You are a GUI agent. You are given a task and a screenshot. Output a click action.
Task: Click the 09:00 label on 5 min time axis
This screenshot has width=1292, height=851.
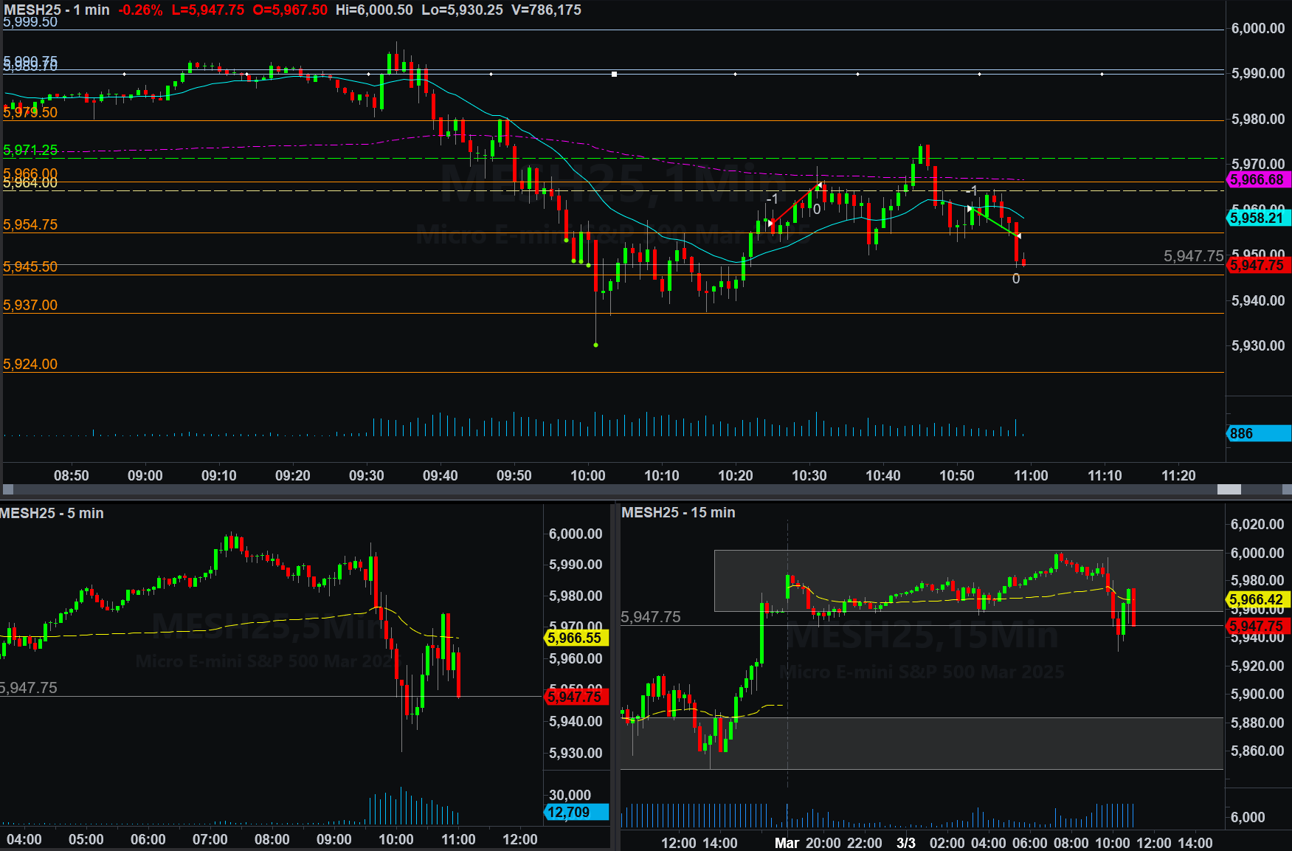pyautogui.click(x=334, y=839)
